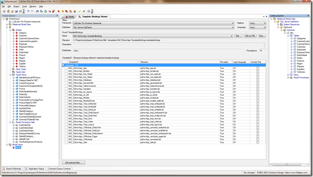
Task: Check Include Only for MJC_PythonApp_Tmpl_Error
Action: click(x=258, y=119)
